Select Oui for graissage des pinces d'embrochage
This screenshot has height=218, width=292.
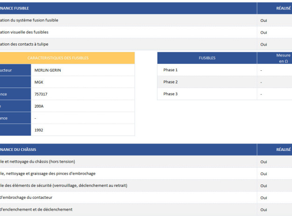click(x=264, y=174)
